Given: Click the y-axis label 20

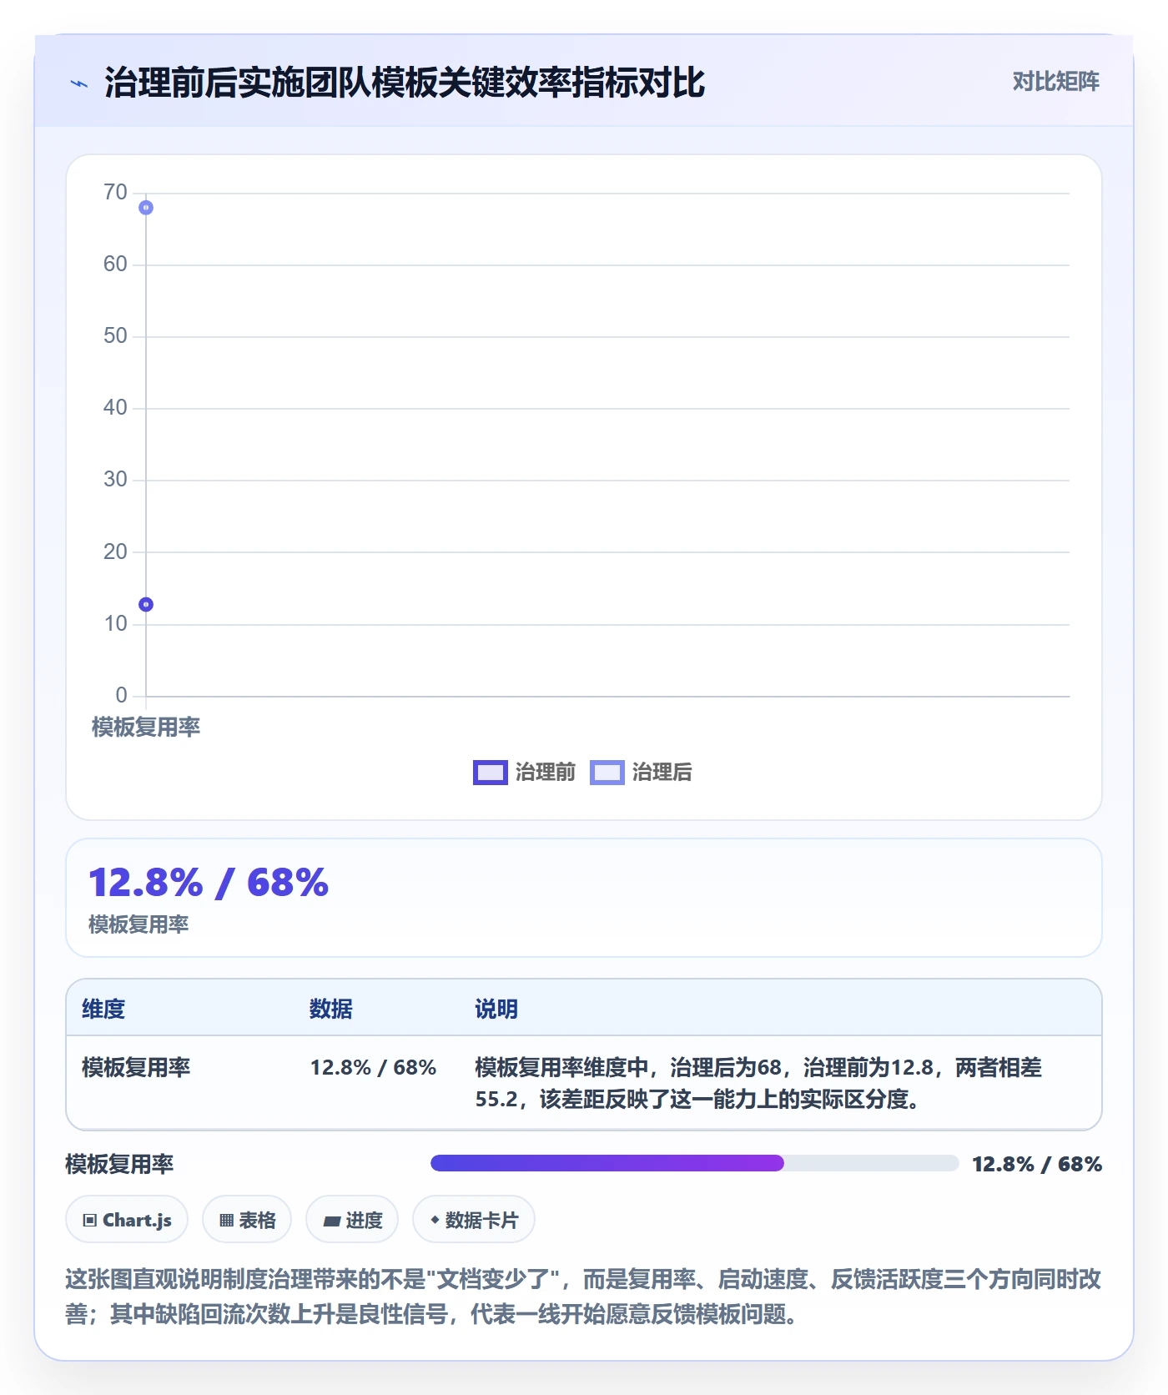Looking at the screenshot, I should click(x=115, y=552).
